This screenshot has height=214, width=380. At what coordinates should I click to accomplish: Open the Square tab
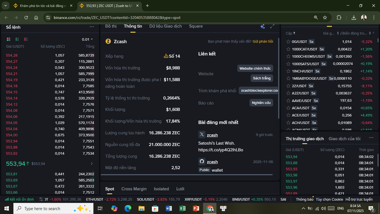point(196,26)
